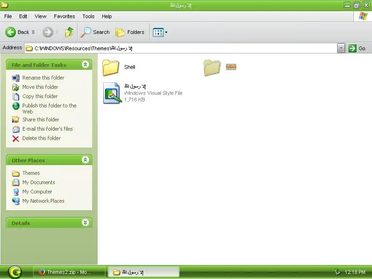Click the Share this folder hand icon

pyautogui.click(x=16, y=120)
